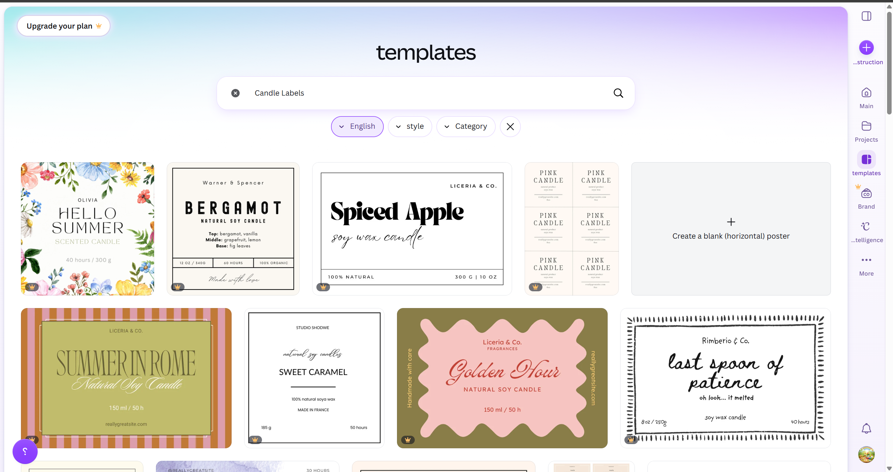Open notifications bell icon
The image size is (893, 472).
tap(866, 428)
